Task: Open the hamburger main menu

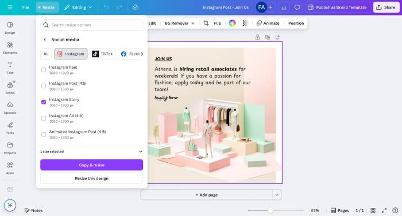Action: point(10,7)
